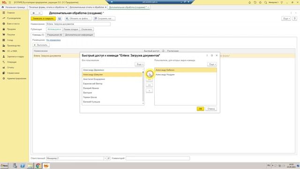
Task: Open the Склад section in sidebar
Action: click(x=10, y=40)
